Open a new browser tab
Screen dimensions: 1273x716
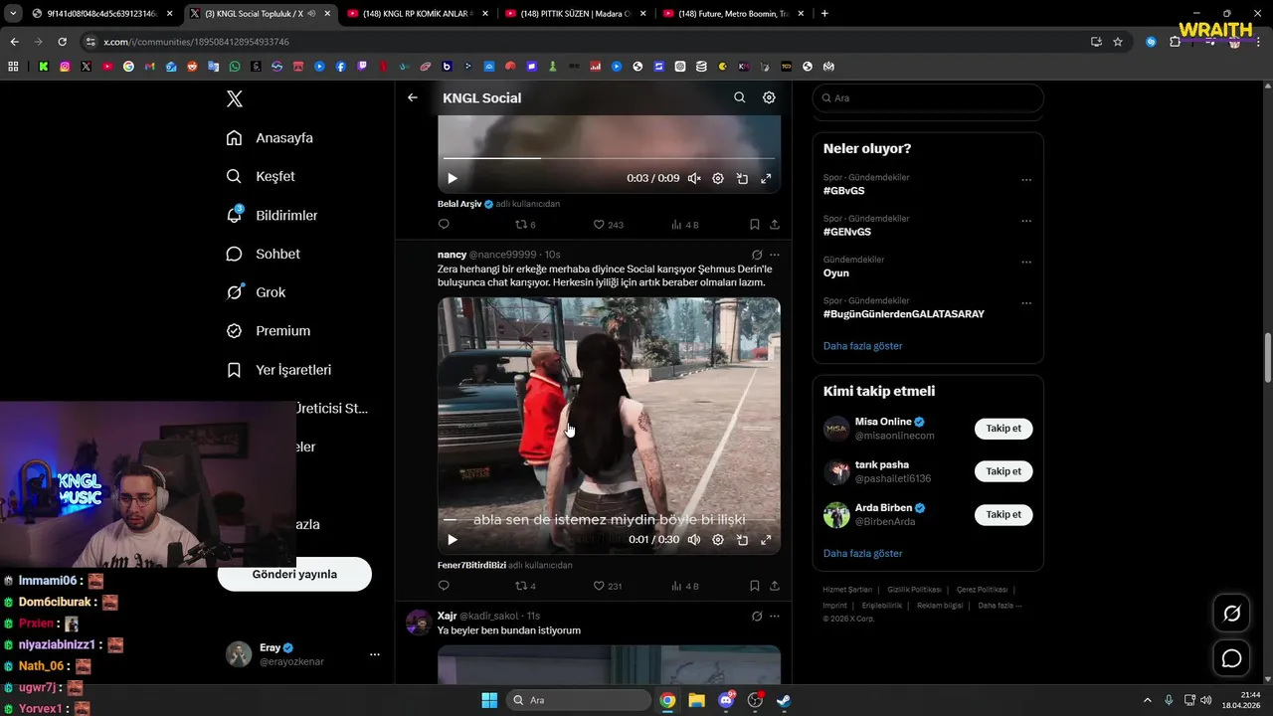click(x=824, y=14)
